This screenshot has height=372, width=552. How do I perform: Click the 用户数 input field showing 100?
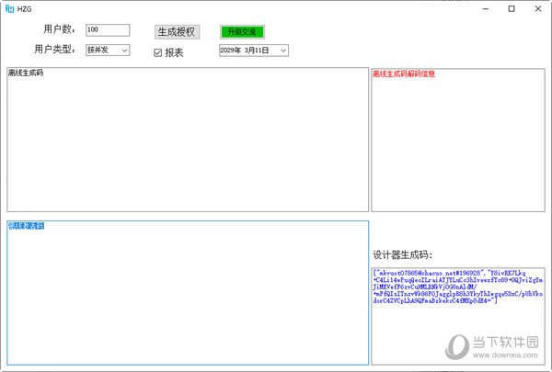(108, 30)
